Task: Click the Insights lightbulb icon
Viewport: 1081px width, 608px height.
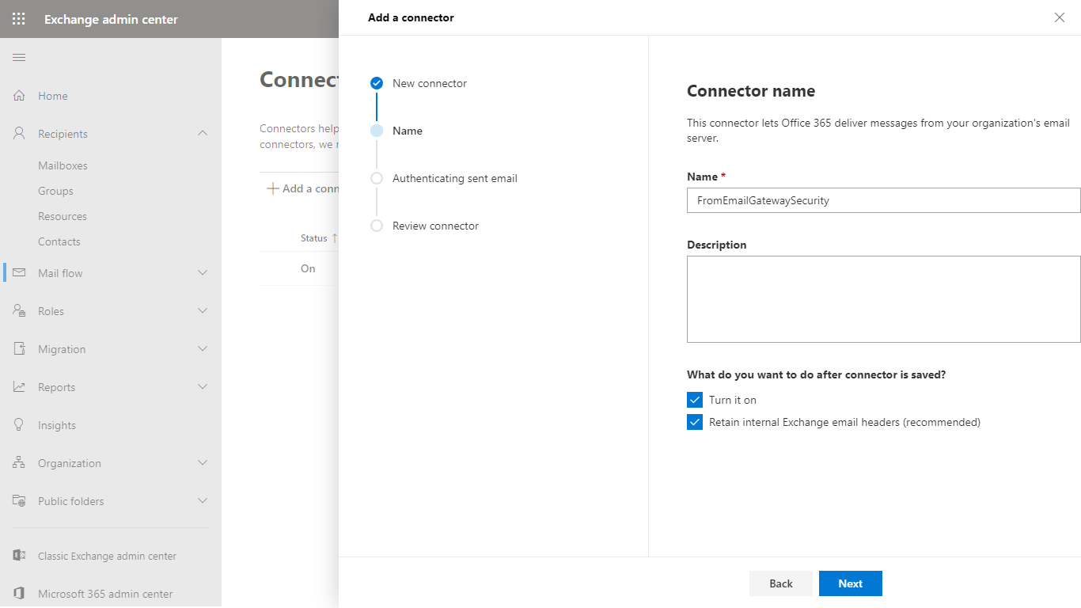Action: click(x=19, y=425)
